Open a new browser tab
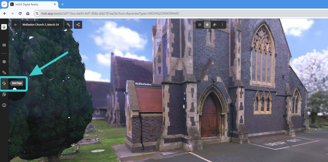 pos(62,4)
